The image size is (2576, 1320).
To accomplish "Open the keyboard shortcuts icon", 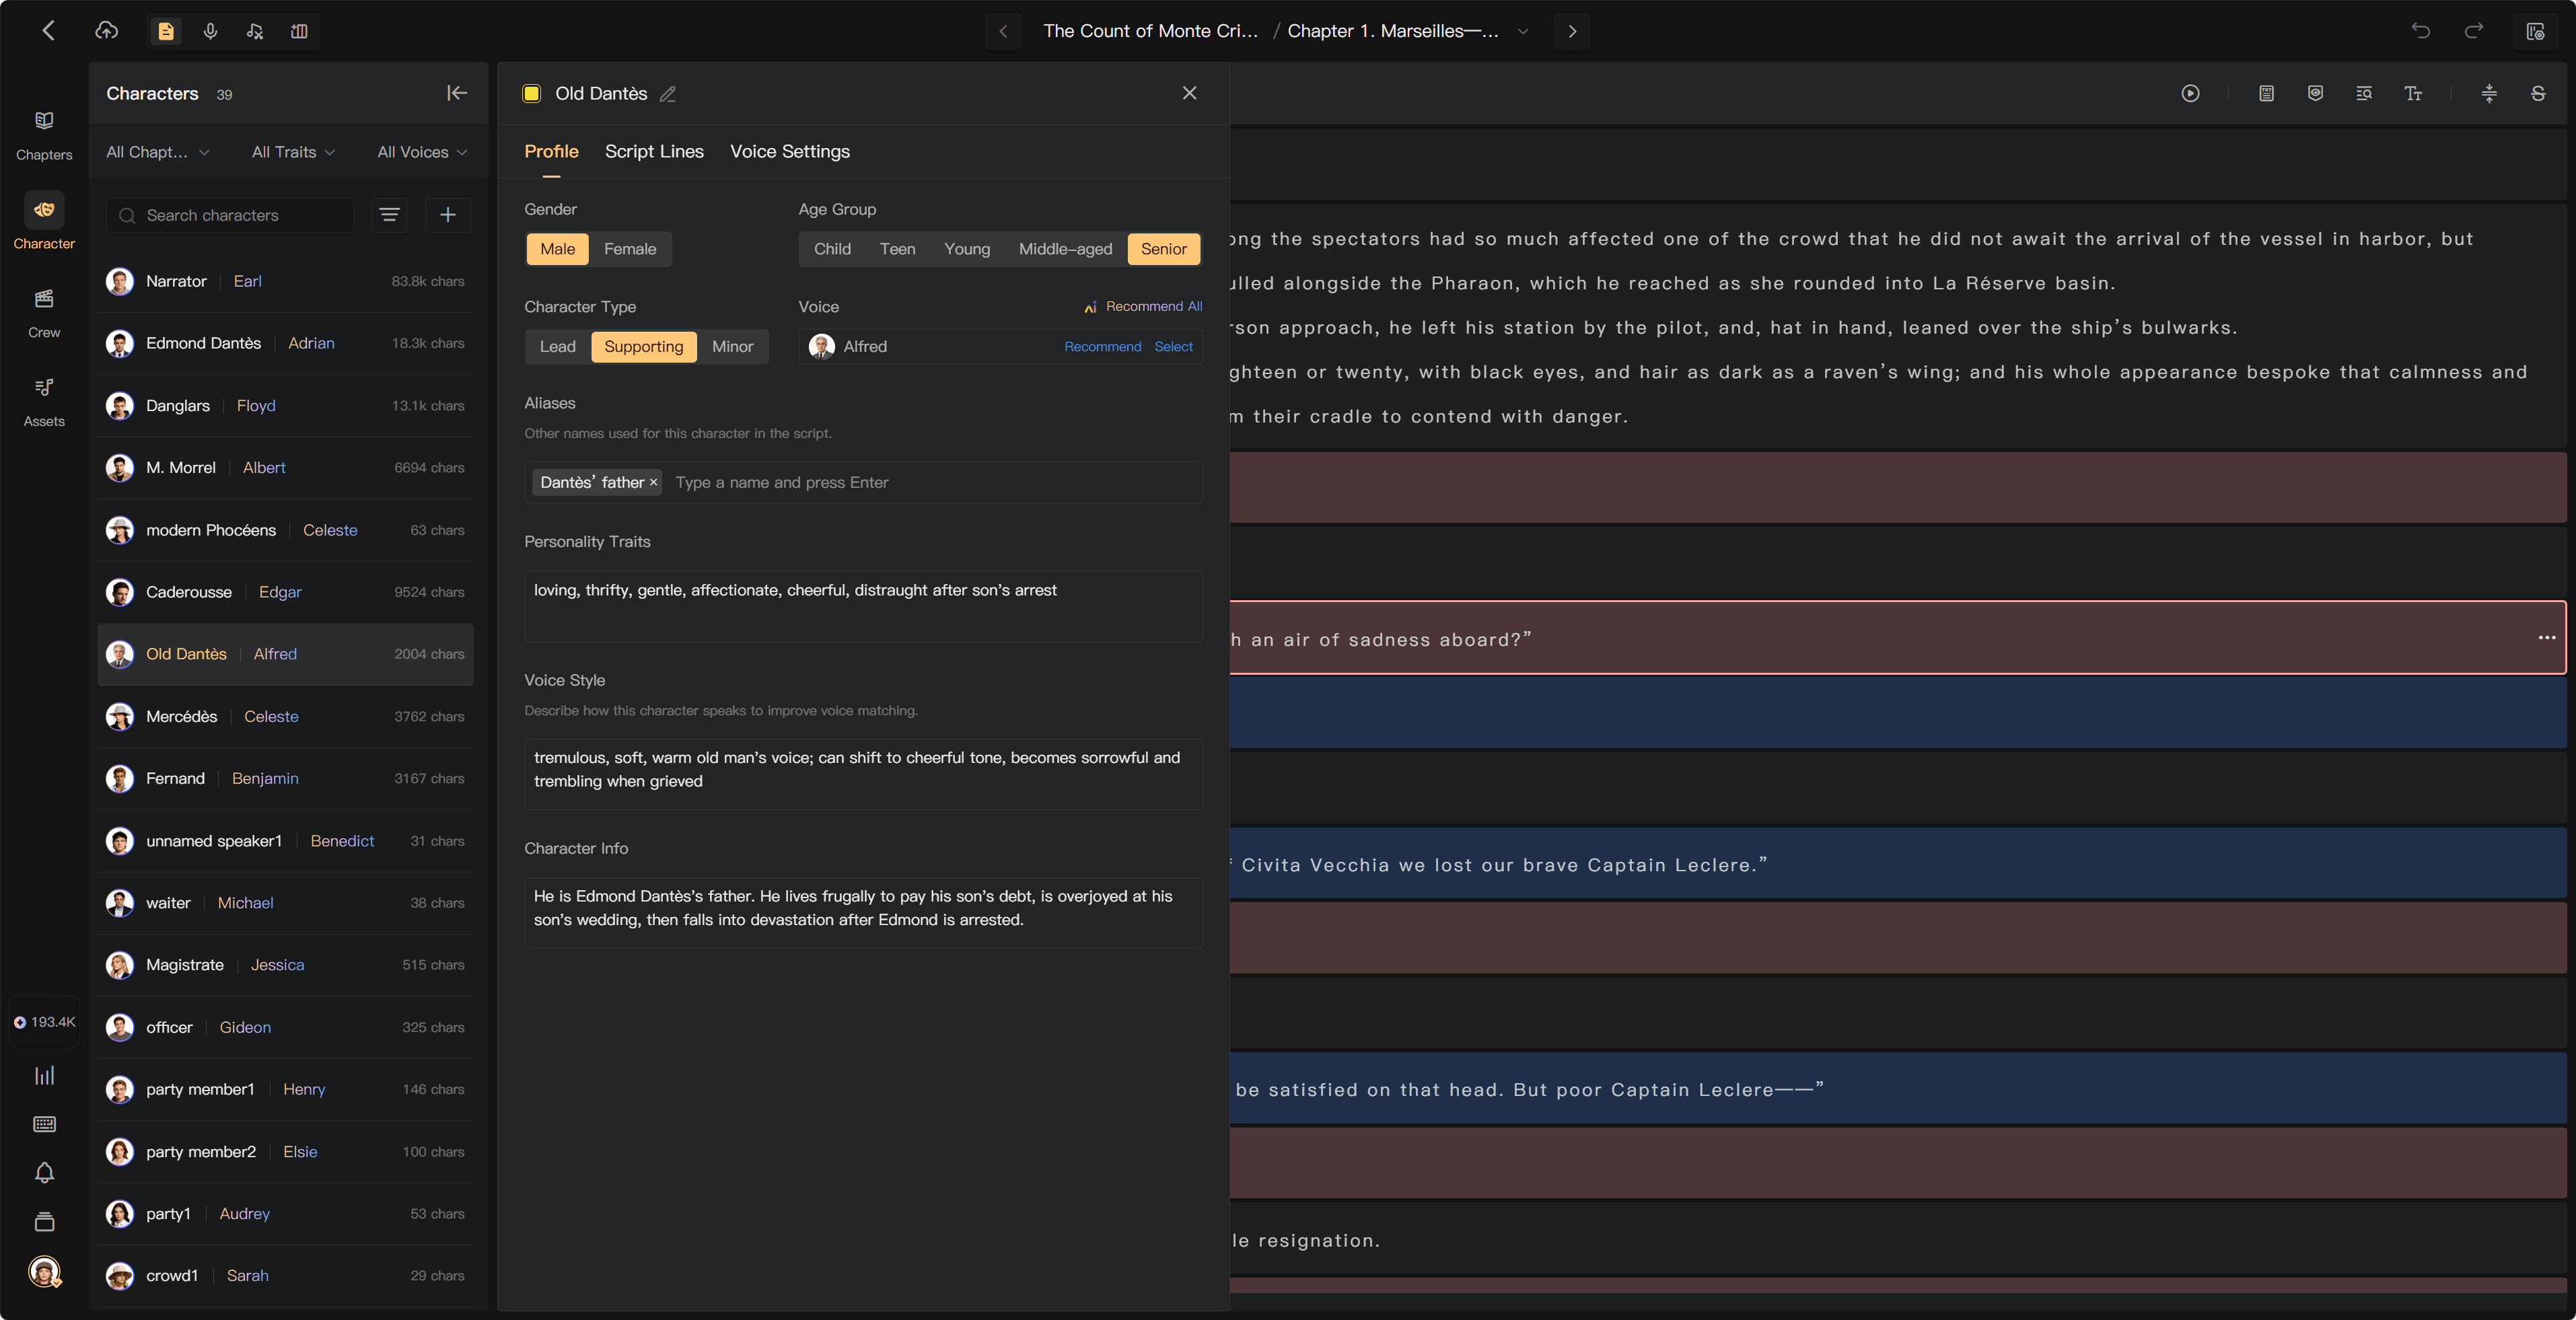I will coord(44,1124).
